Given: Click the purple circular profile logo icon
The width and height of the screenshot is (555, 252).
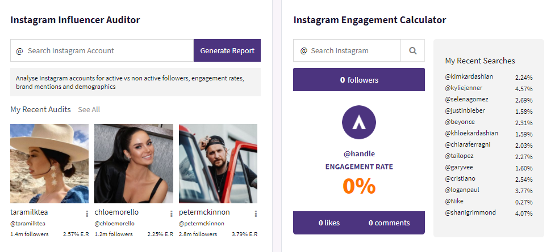Looking at the screenshot, I should [359, 122].
